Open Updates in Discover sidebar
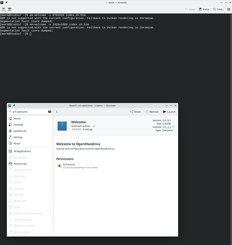This screenshot has width=232, height=245. pos(30,131)
